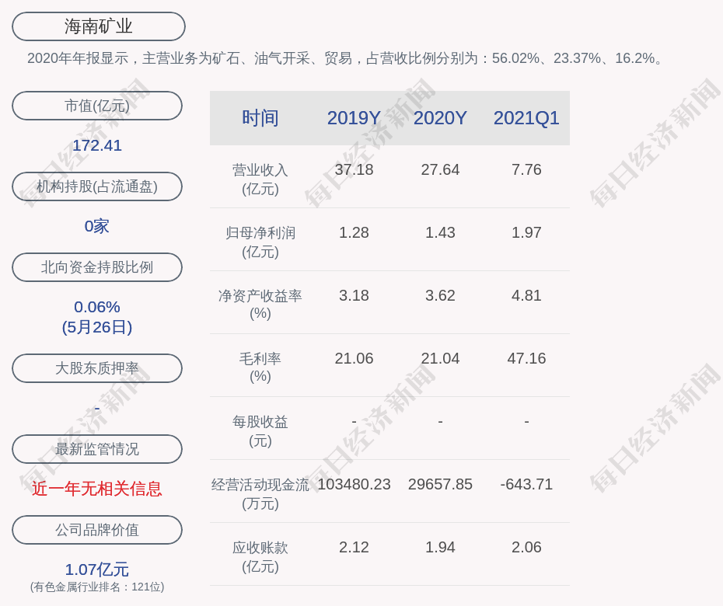
Task: Click the 21.06 gross margin cell
Action: tap(354, 358)
